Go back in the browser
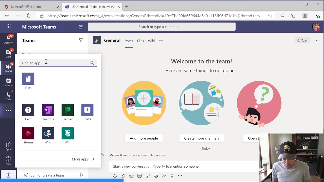 (x=7, y=16)
